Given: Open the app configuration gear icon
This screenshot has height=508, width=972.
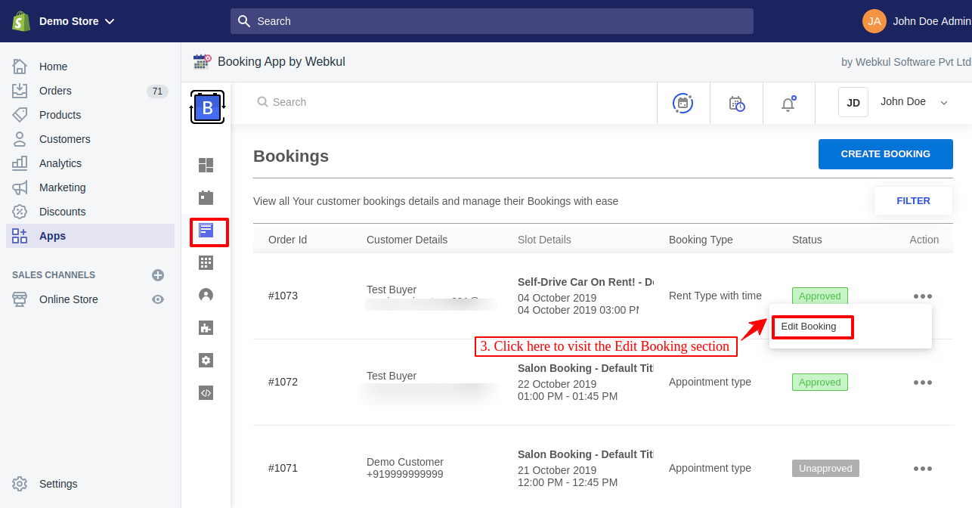Looking at the screenshot, I should coord(206,360).
